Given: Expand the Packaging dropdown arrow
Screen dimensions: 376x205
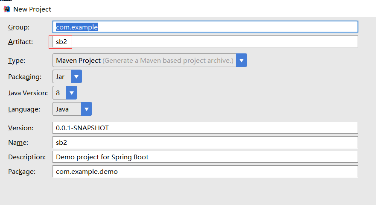Looking at the screenshot, I should (76, 76).
